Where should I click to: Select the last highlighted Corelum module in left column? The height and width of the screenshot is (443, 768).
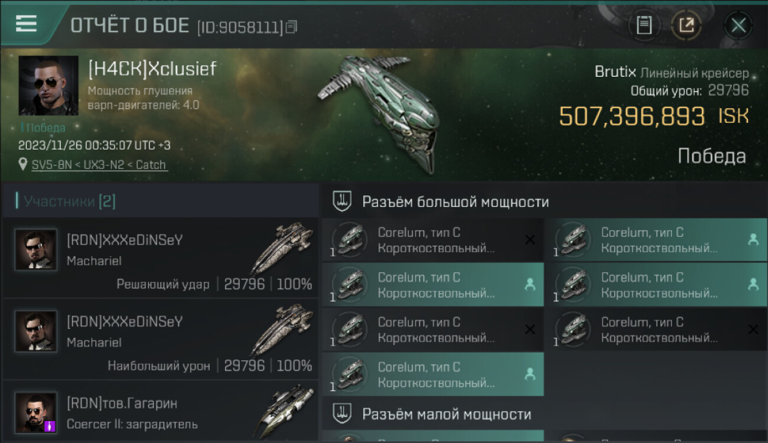pyautogui.click(x=433, y=374)
